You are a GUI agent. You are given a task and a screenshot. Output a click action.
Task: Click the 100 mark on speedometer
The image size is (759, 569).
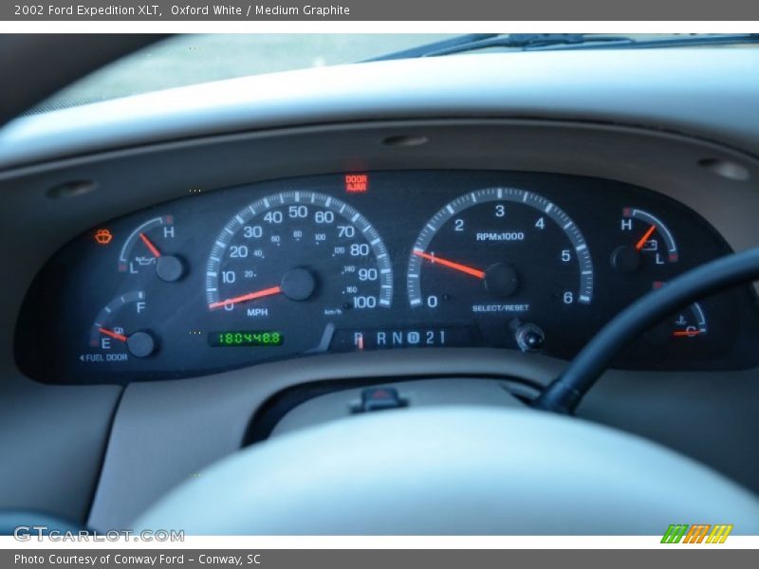pyautogui.click(x=364, y=303)
